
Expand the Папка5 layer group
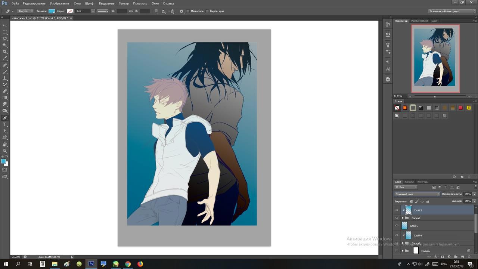pyautogui.click(x=403, y=218)
